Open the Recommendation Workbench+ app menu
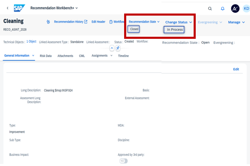The image size is (250, 166). (x=54, y=8)
